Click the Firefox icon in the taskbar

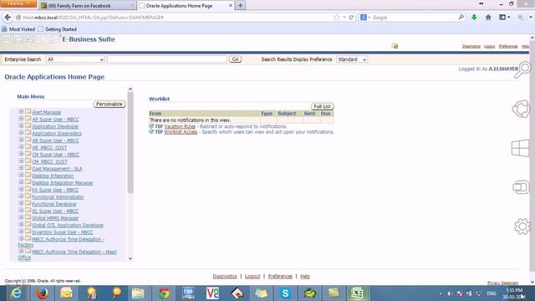(x=42, y=293)
